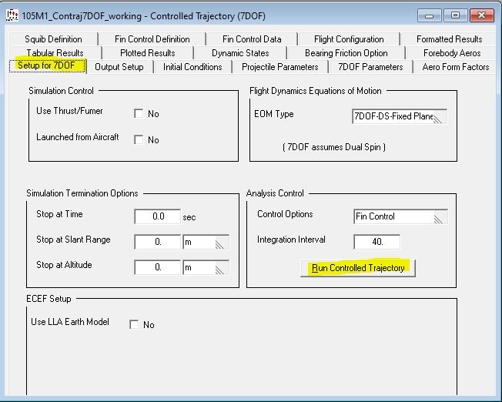
Task: Open the EOM Type dropdown
Action: point(400,116)
